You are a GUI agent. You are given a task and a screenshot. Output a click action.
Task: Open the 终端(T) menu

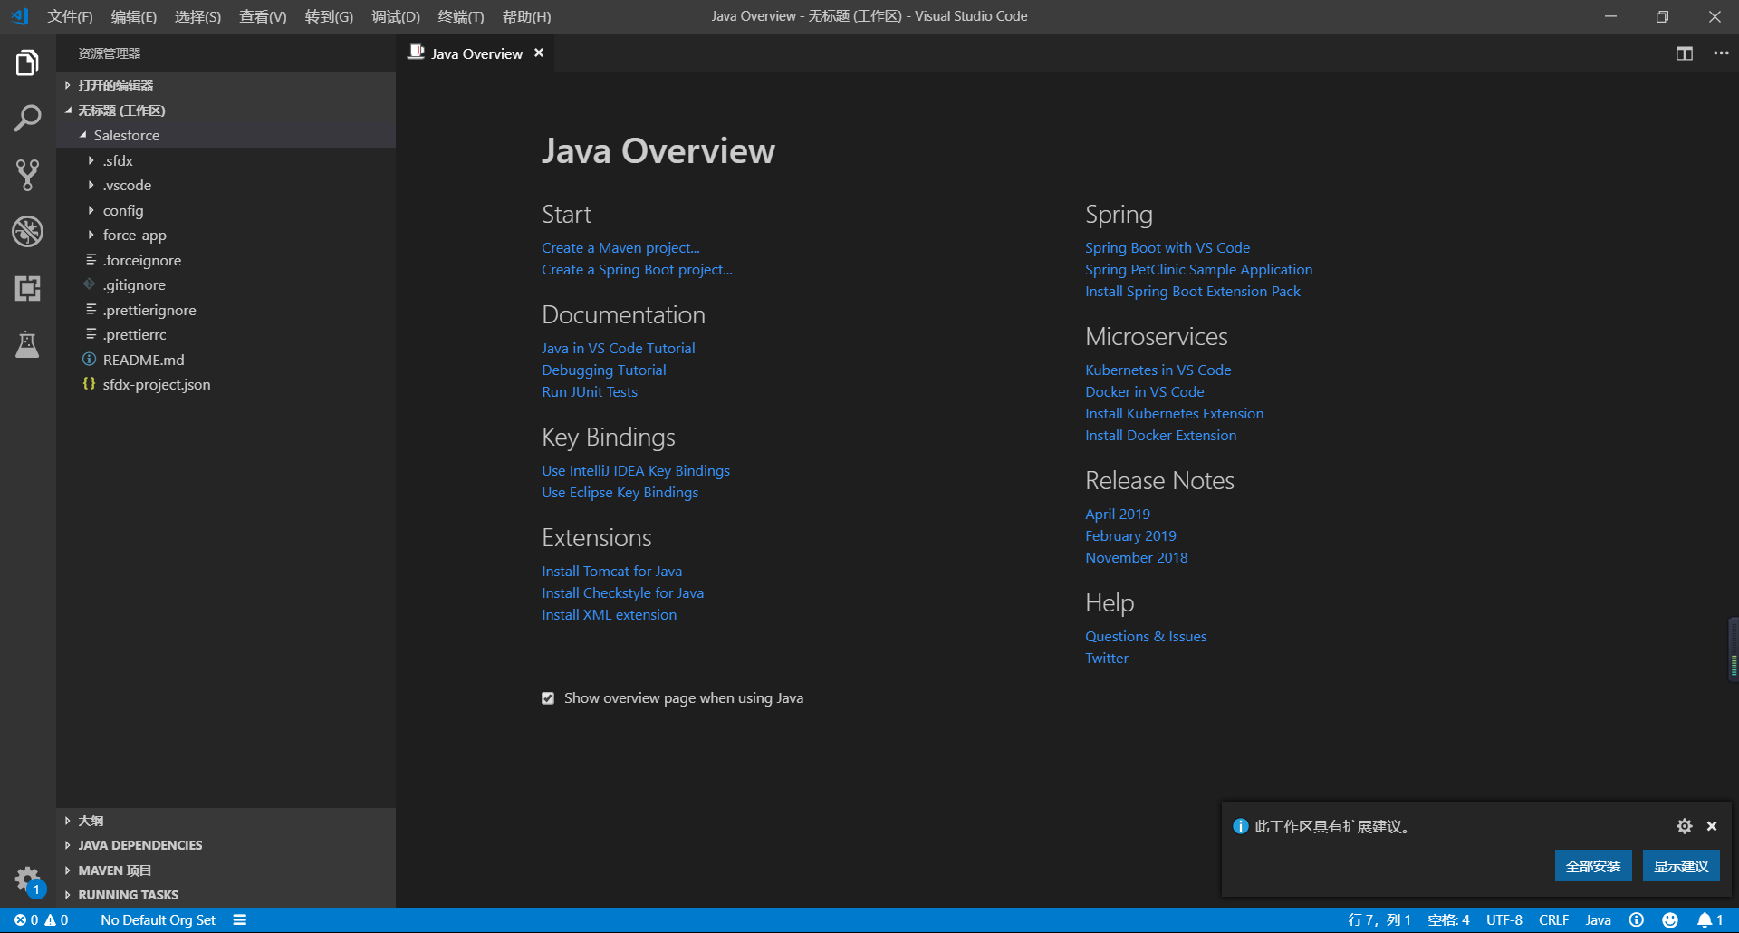coord(460,16)
